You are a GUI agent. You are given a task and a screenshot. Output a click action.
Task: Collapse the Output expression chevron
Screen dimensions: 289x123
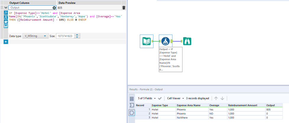tap(6, 8)
